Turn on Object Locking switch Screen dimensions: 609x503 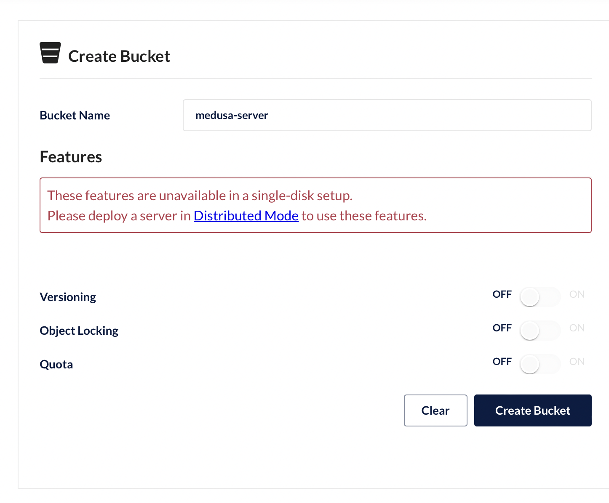tap(540, 331)
